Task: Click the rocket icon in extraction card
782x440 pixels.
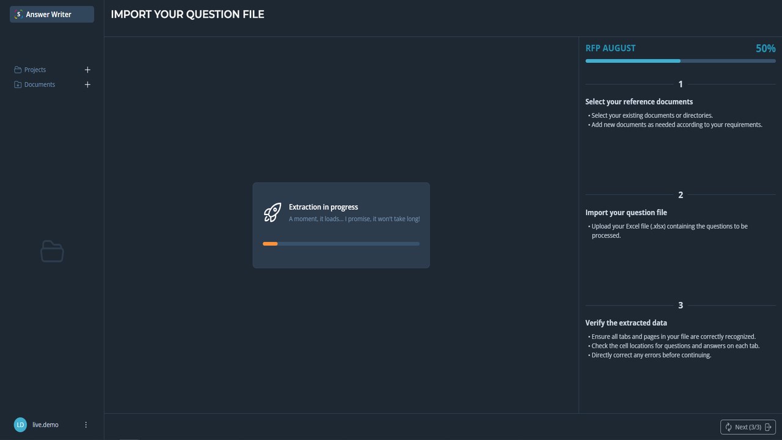Action: (x=272, y=213)
